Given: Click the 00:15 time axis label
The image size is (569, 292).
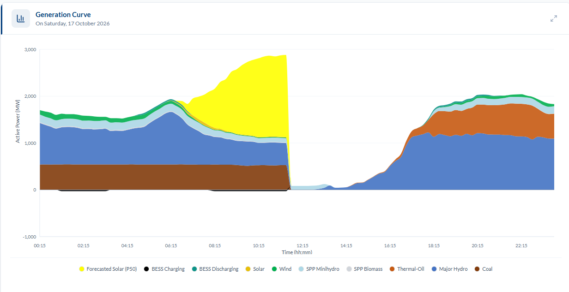Looking at the screenshot, I should click(x=40, y=246).
